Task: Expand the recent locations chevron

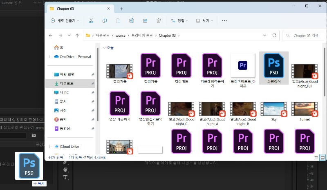Action: (69, 36)
